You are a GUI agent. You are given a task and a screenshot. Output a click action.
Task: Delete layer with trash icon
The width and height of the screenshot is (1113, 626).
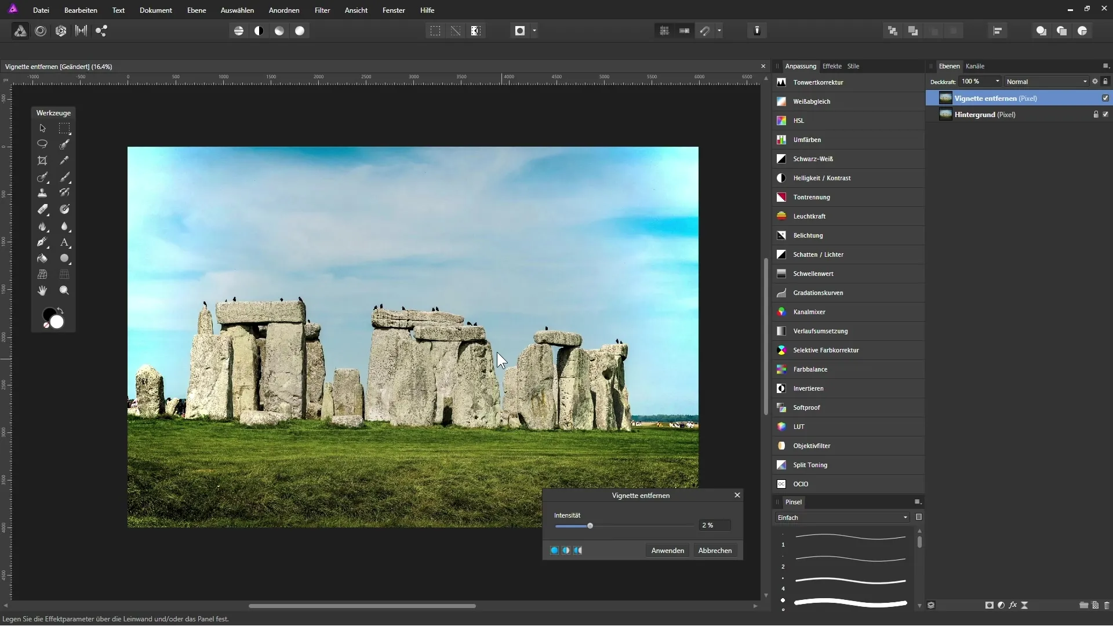[x=1107, y=605]
